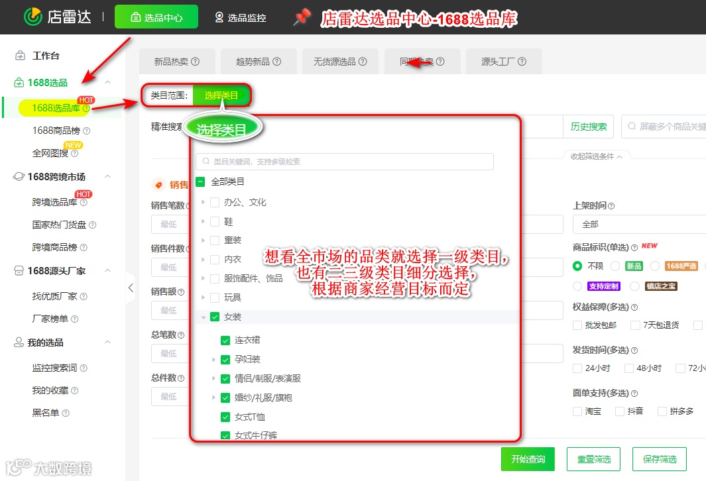Expand the 内衣 category tree
The width and height of the screenshot is (706, 481).
pos(203,260)
